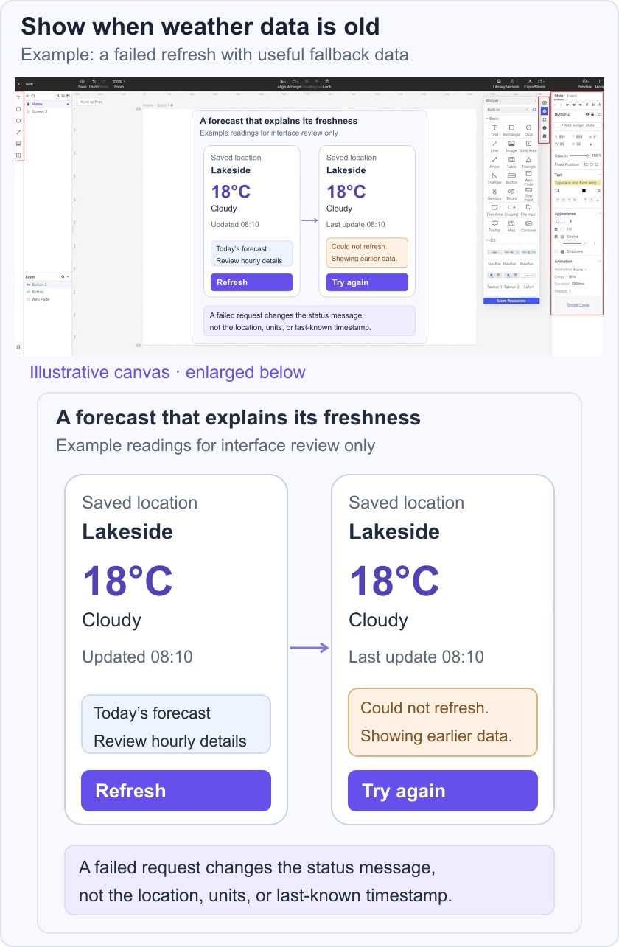Pick the Image widget in Widget panel
Screen dimensions: 619x947
(511, 147)
